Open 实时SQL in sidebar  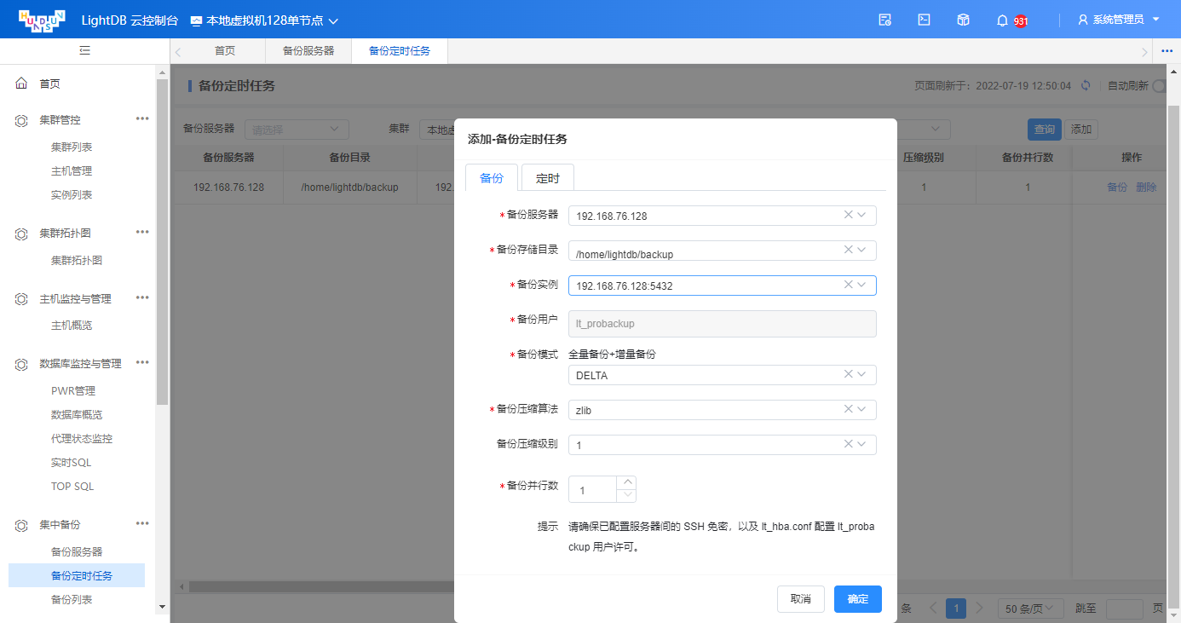pyautogui.click(x=71, y=463)
